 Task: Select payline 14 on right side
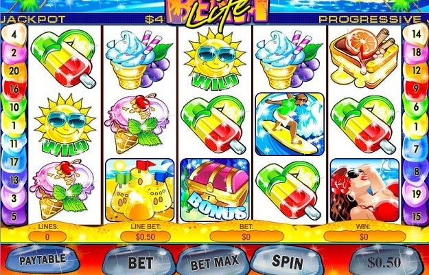pos(416,34)
